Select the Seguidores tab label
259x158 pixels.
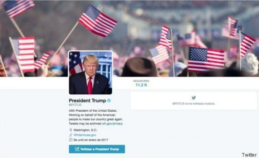click(x=141, y=81)
